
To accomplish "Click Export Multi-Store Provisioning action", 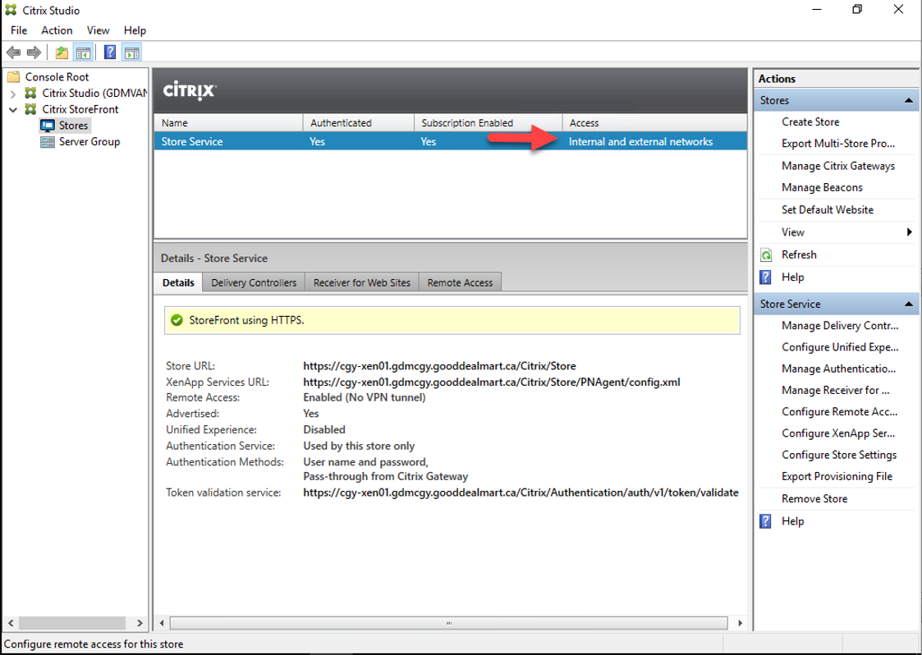I will coord(838,144).
